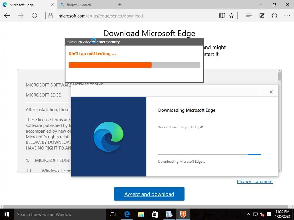294x220 pixels.
Task: Click the muted volume tray icon
Action: [x=262, y=214]
